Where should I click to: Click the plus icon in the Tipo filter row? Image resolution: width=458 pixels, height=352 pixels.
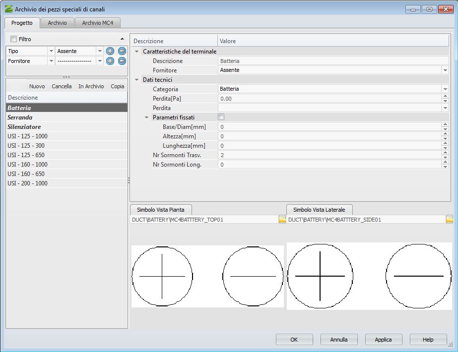coord(110,51)
